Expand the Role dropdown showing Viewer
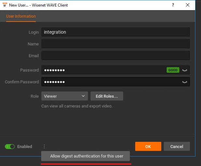This screenshot has height=166, width=201. pyautogui.click(x=65, y=96)
